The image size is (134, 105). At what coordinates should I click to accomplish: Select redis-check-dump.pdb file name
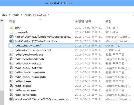30,77
